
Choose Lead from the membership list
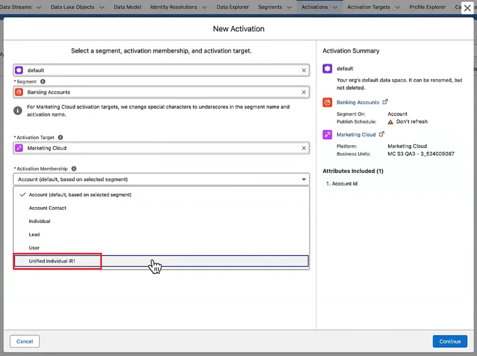tap(161, 235)
